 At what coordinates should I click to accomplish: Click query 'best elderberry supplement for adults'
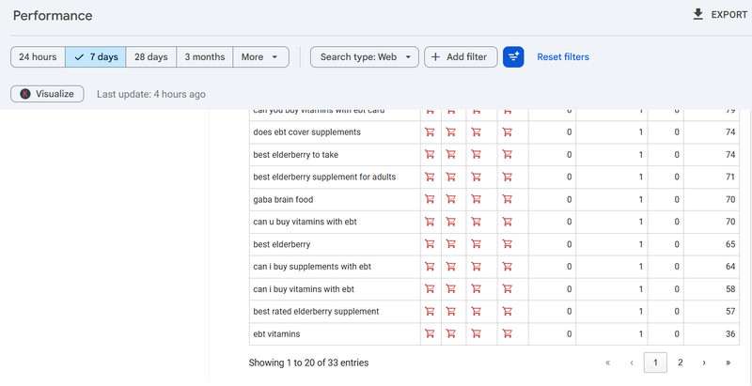click(324, 178)
